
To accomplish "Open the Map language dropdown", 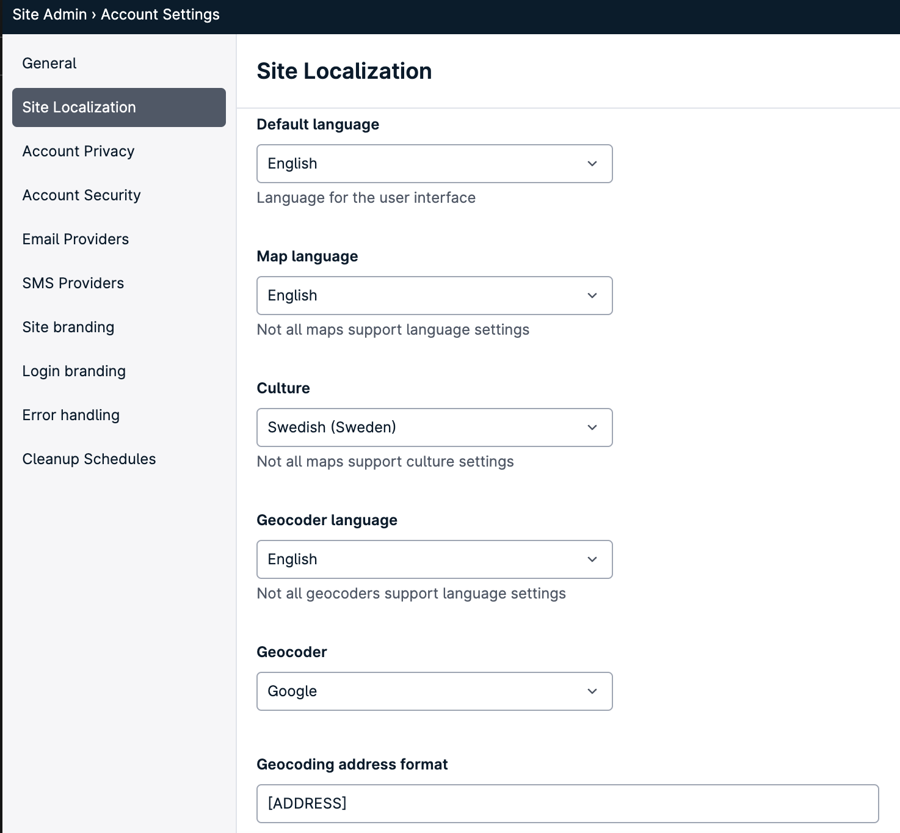I will [435, 296].
